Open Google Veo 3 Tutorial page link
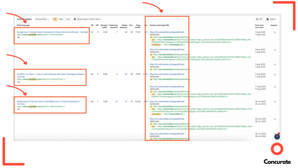The image size is (298, 168). (x=52, y=32)
